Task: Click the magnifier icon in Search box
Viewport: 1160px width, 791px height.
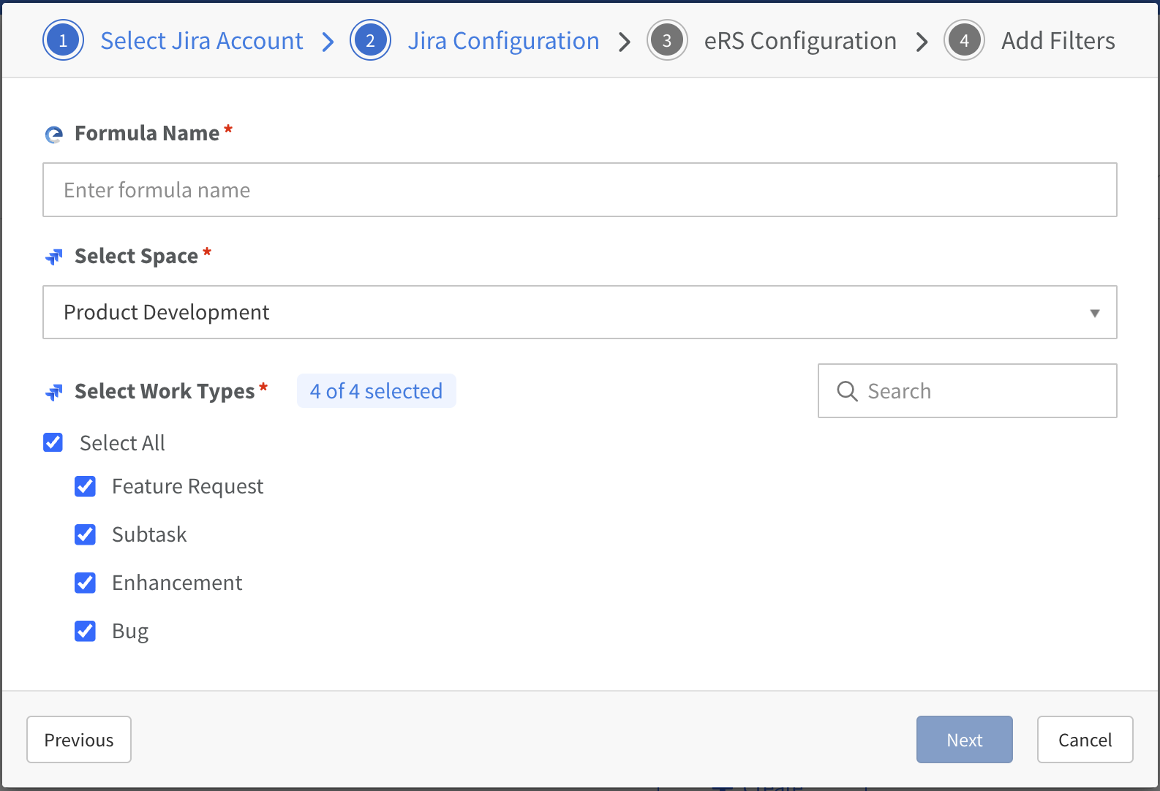Action: [x=847, y=391]
